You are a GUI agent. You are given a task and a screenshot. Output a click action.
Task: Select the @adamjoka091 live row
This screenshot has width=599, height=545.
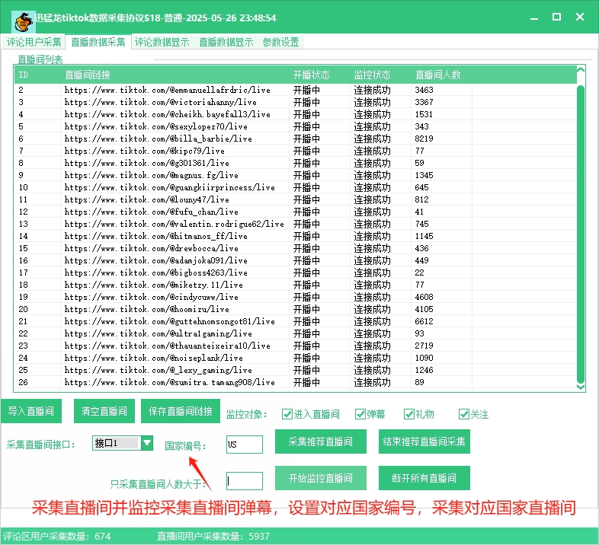[295, 260]
